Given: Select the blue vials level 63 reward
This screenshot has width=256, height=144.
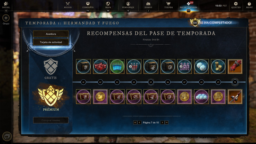Looking at the screenshot, I should pos(117,66).
